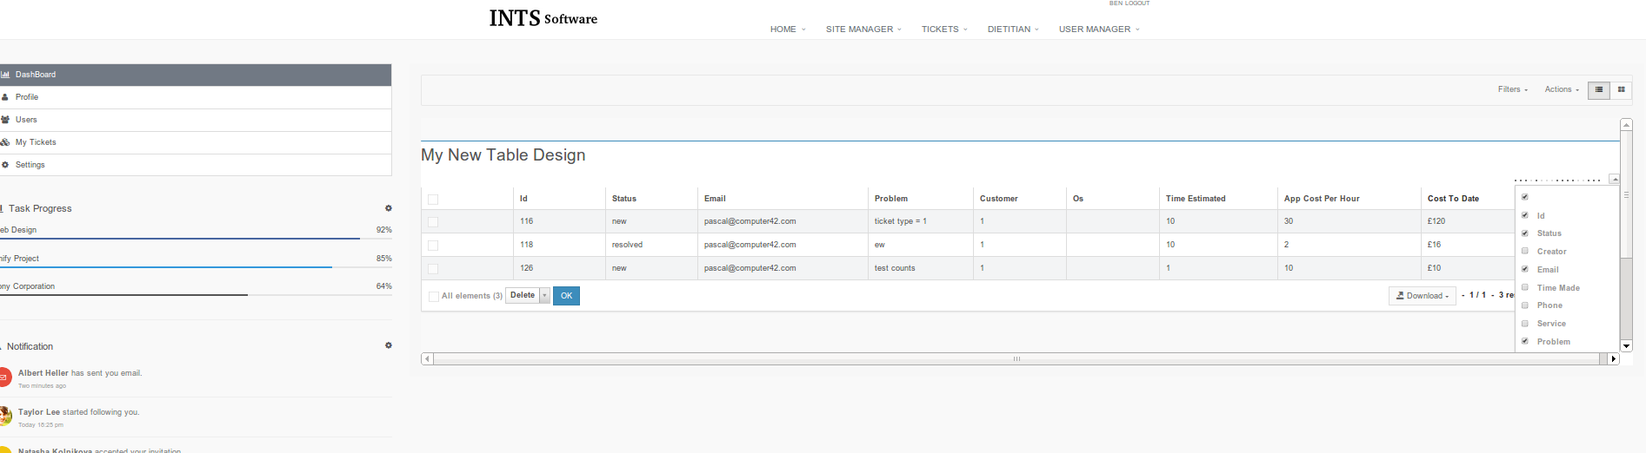Image resolution: width=1646 pixels, height=453 pixels.
Task: Uncheck the Email column checkbox
Action: (x=1525, y=269)
